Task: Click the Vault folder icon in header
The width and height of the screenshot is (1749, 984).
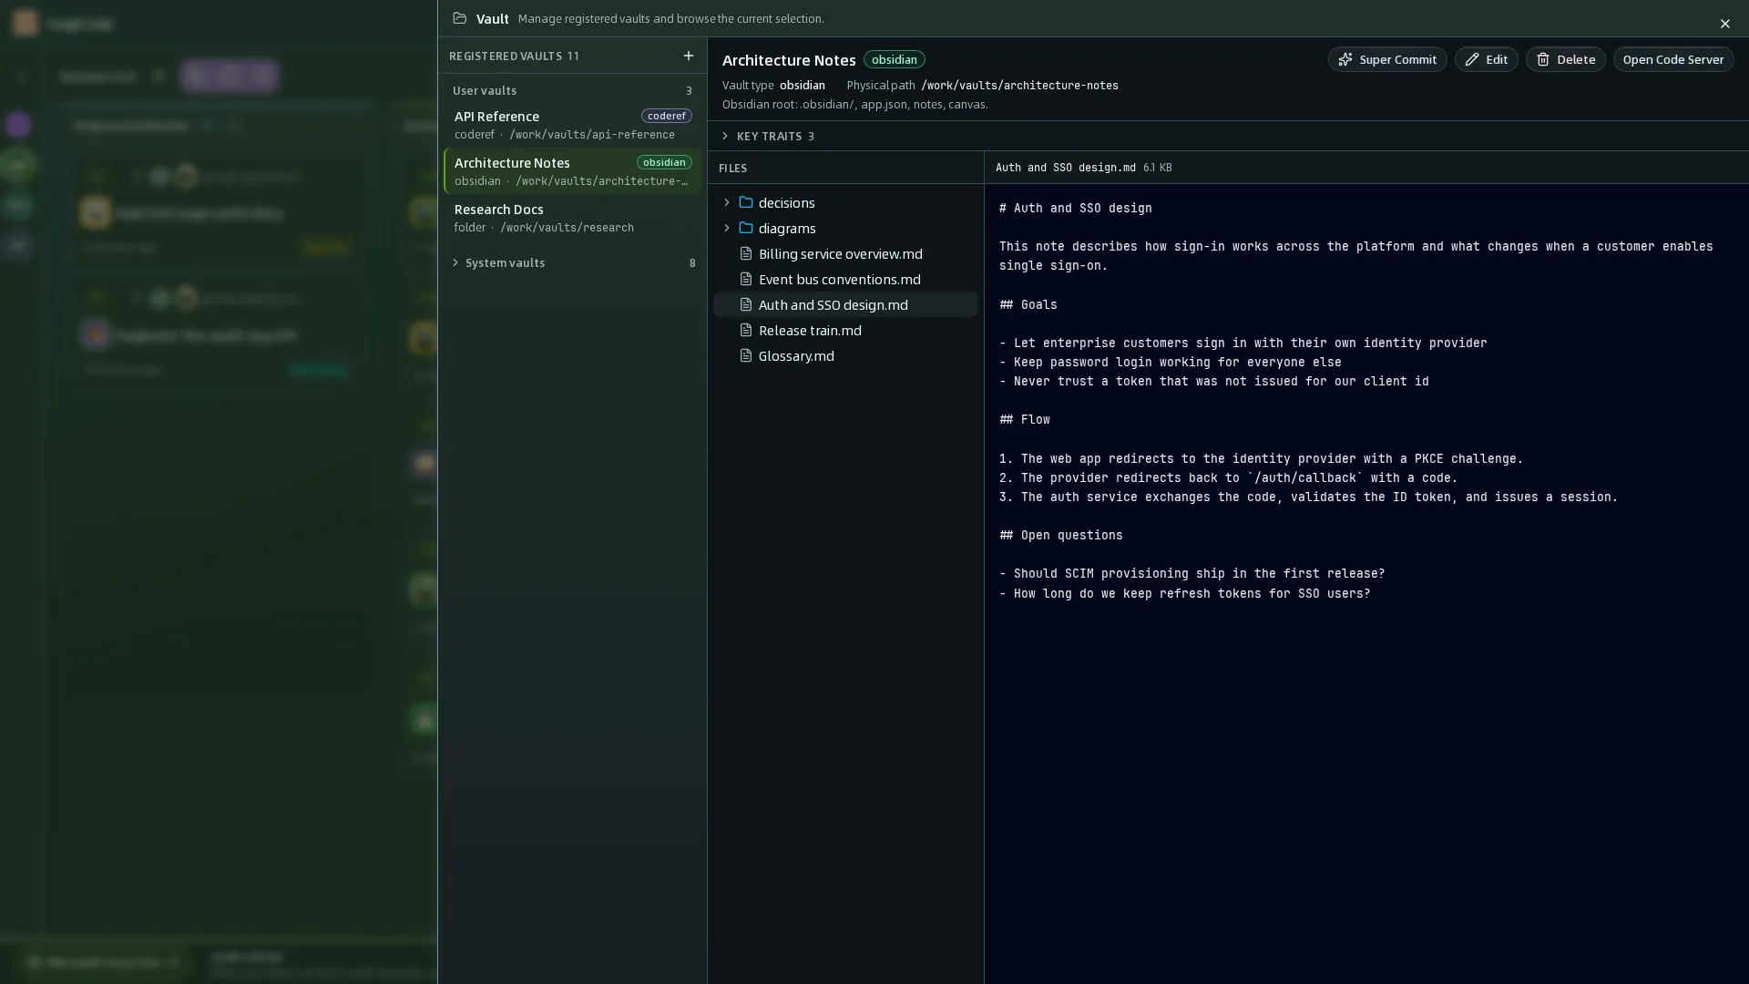Action: (x=460, y=18)
